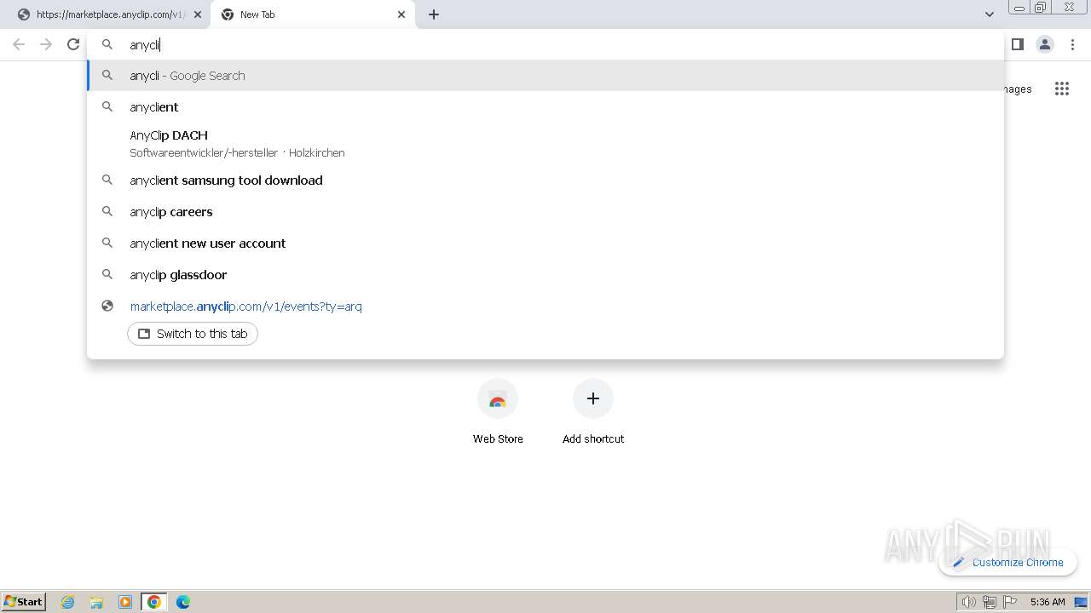Click the Show Desktop tray button
This screenshot has height=613, width=1091.
[1081, 602]
